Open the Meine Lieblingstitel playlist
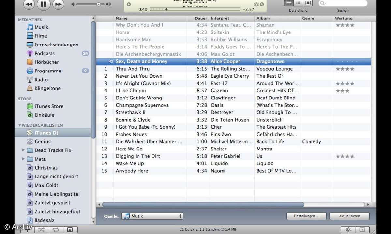This screenshot has width=391, height=234. click(x=57, y=194)
